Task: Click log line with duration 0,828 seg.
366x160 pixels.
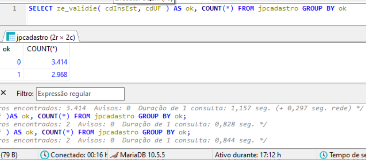Action: coord(133,124)
